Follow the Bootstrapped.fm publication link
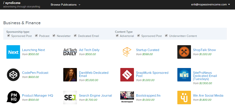The image size is (235, 108). pyautogui.click(x=148, y=95)
